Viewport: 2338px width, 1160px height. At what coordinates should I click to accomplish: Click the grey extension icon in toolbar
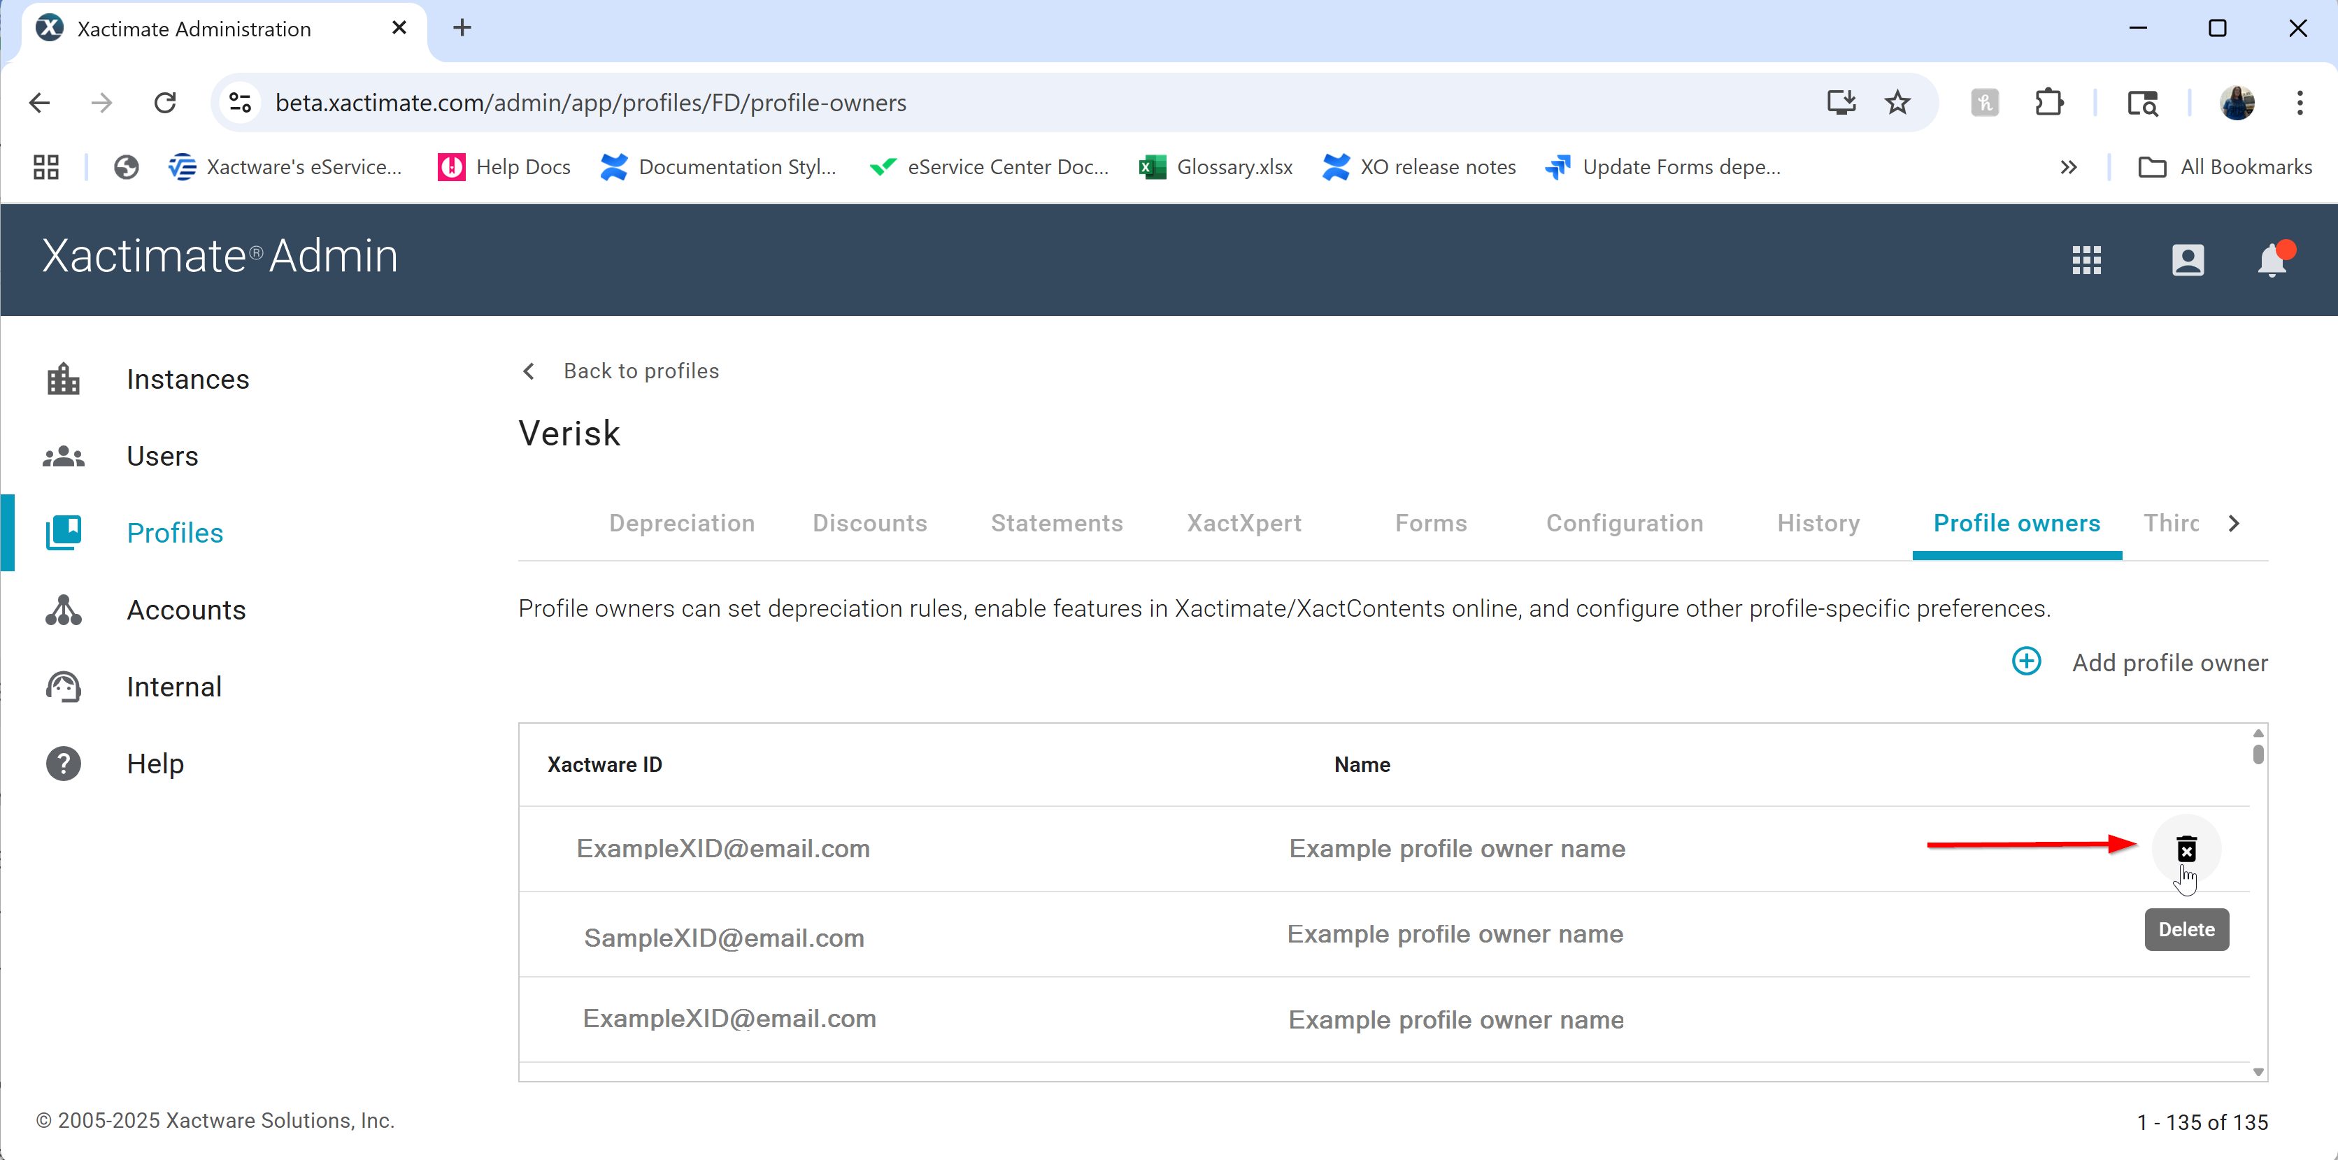[x=1985, y=103]
